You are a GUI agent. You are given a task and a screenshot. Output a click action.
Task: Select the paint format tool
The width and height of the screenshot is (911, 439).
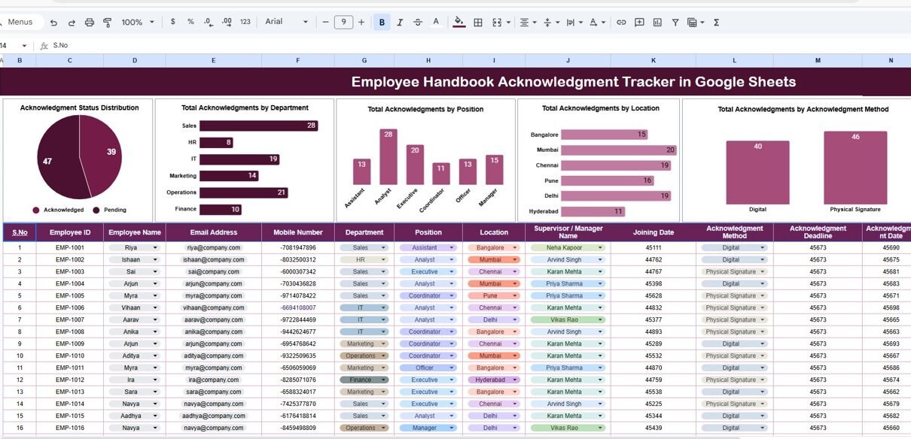click(x=107, y=23)
